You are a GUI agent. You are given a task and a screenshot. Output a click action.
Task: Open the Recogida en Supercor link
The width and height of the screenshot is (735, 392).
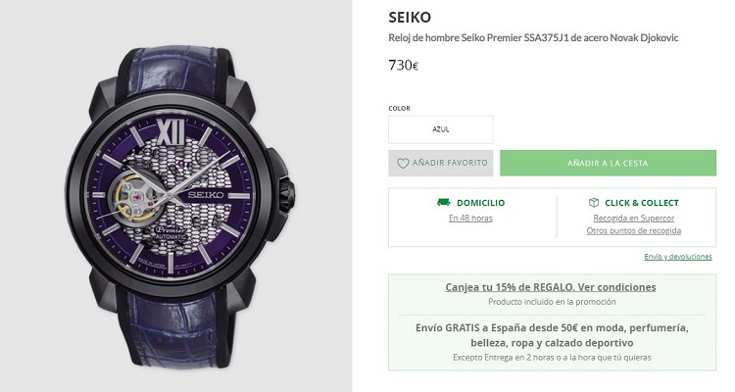[x=633, y=218]
